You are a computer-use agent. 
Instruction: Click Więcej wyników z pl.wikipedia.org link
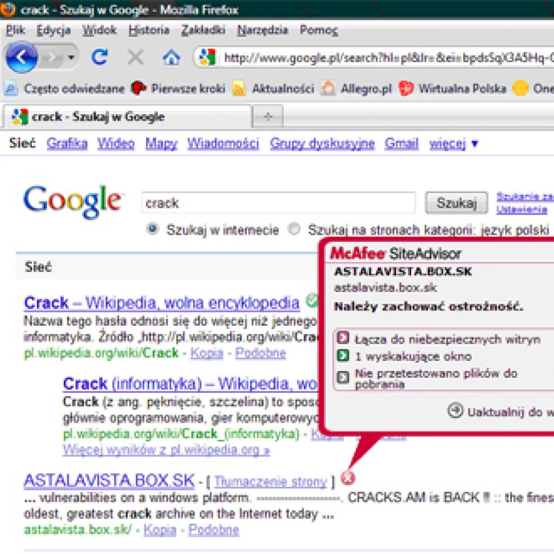[166, 450]
